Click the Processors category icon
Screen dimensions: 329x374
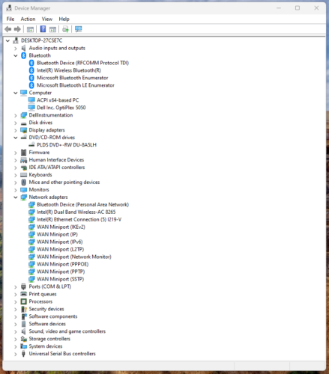coord(24,301)
